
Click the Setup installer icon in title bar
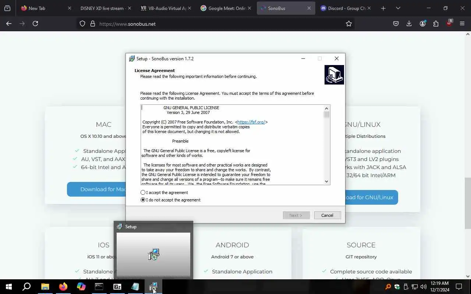(132, 58)
